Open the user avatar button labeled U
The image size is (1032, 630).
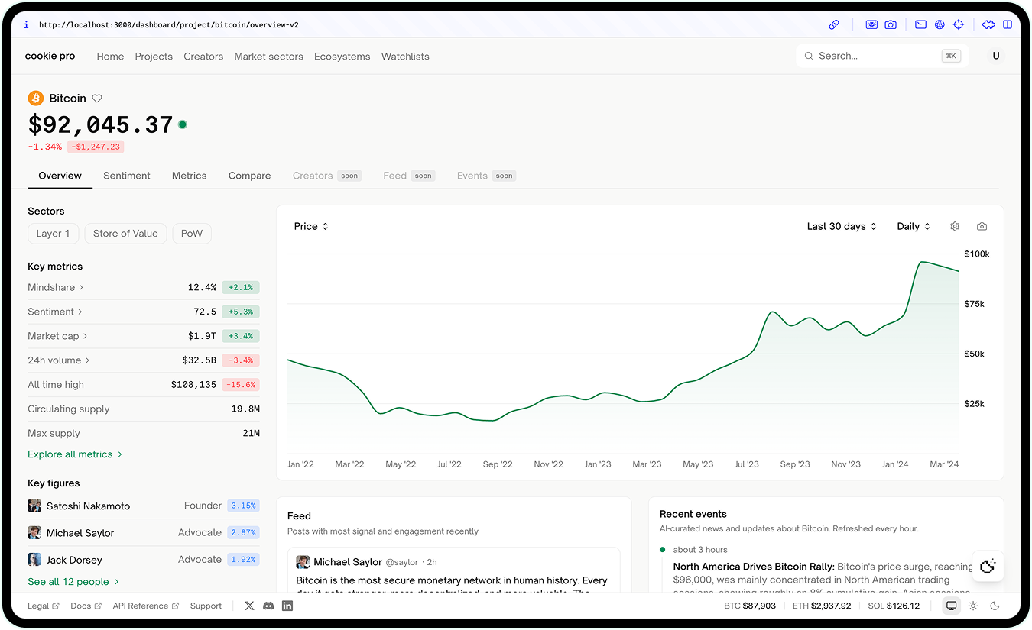coord(995,56)
